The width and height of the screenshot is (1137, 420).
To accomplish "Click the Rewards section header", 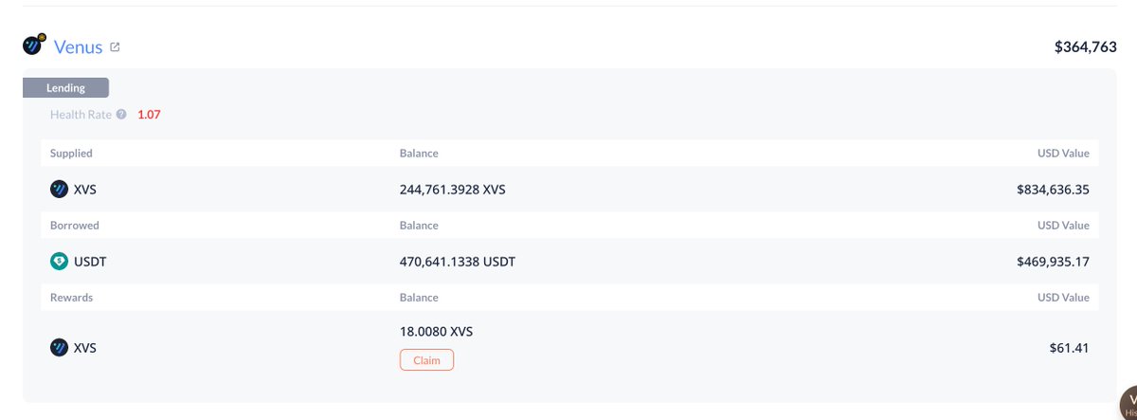I will pos(72,298).
